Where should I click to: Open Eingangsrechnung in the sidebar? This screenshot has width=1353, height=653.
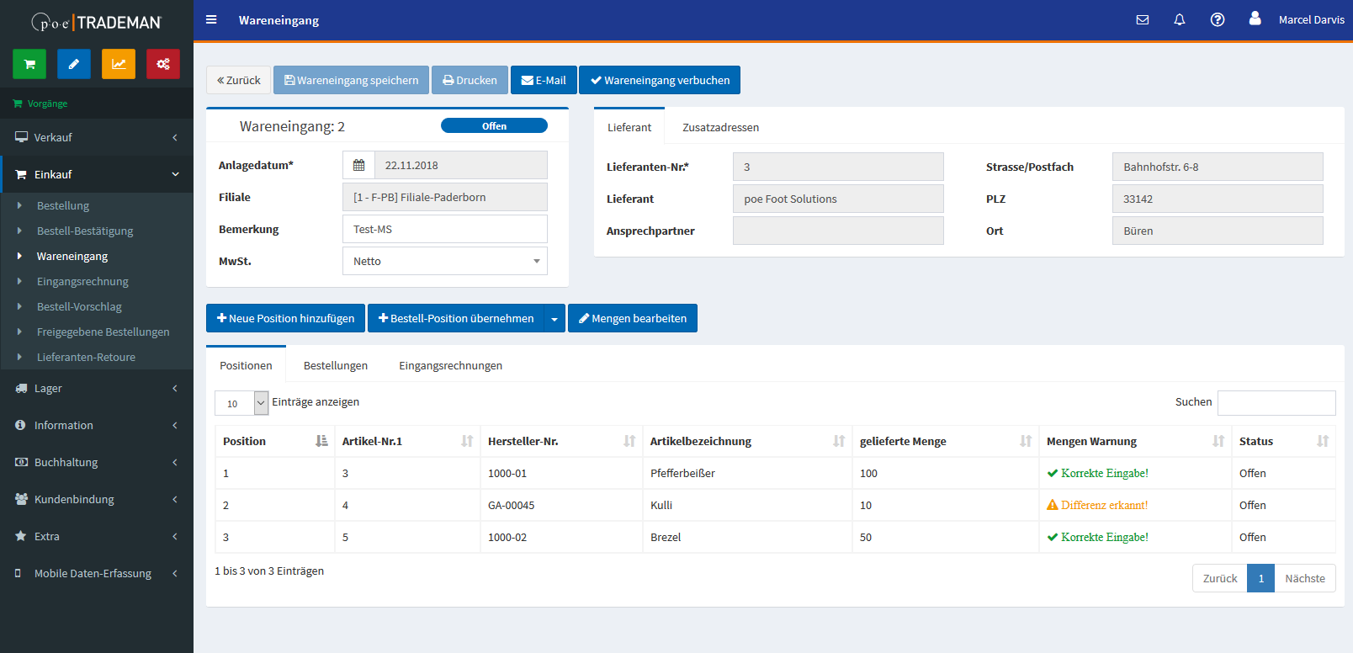click(82, 281)
